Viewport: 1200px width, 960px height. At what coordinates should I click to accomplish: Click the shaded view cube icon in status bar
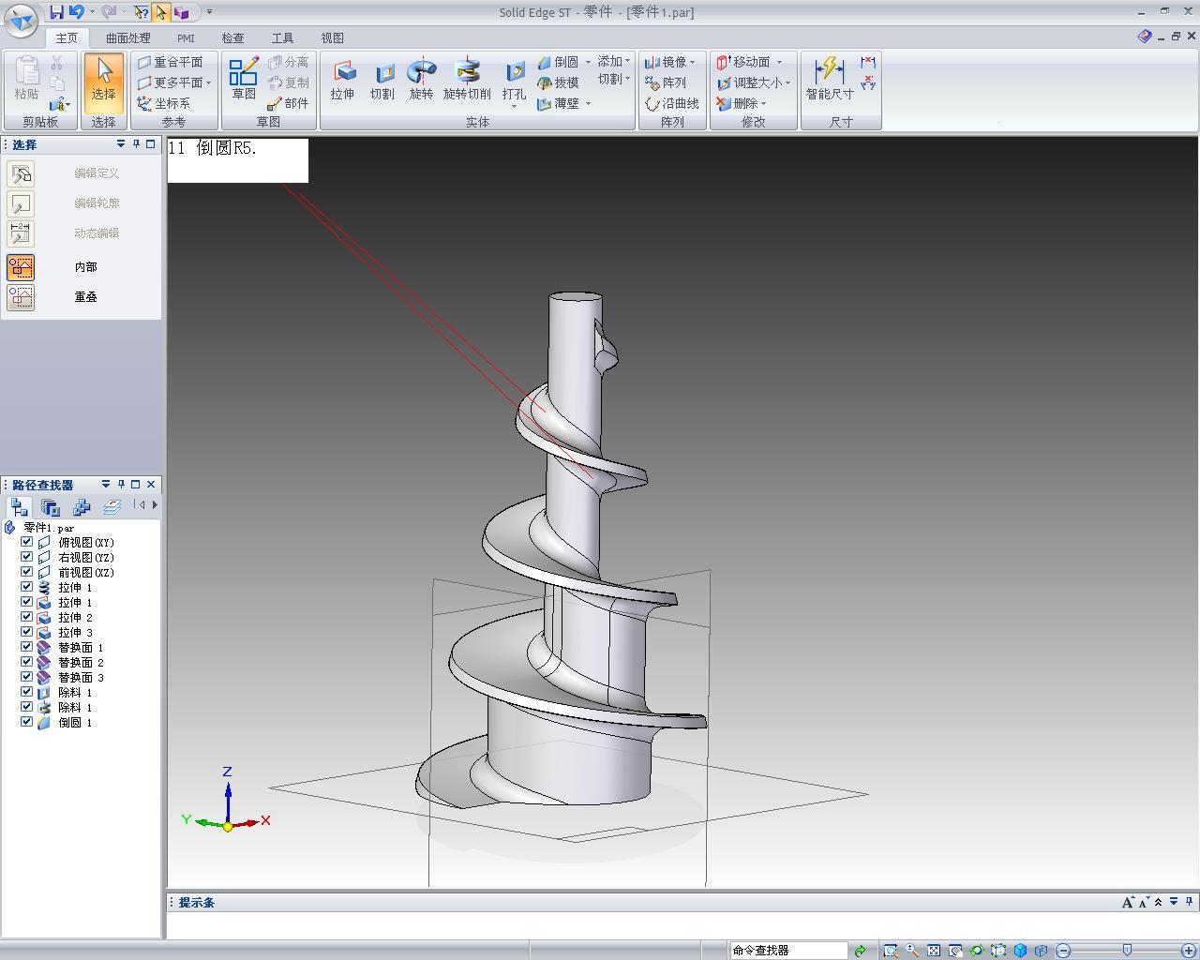tap(1020, 951)
